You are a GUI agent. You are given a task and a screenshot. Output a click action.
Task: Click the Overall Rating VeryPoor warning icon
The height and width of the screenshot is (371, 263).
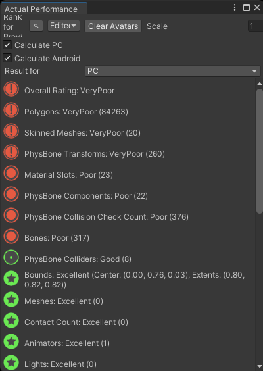(11, 89)
